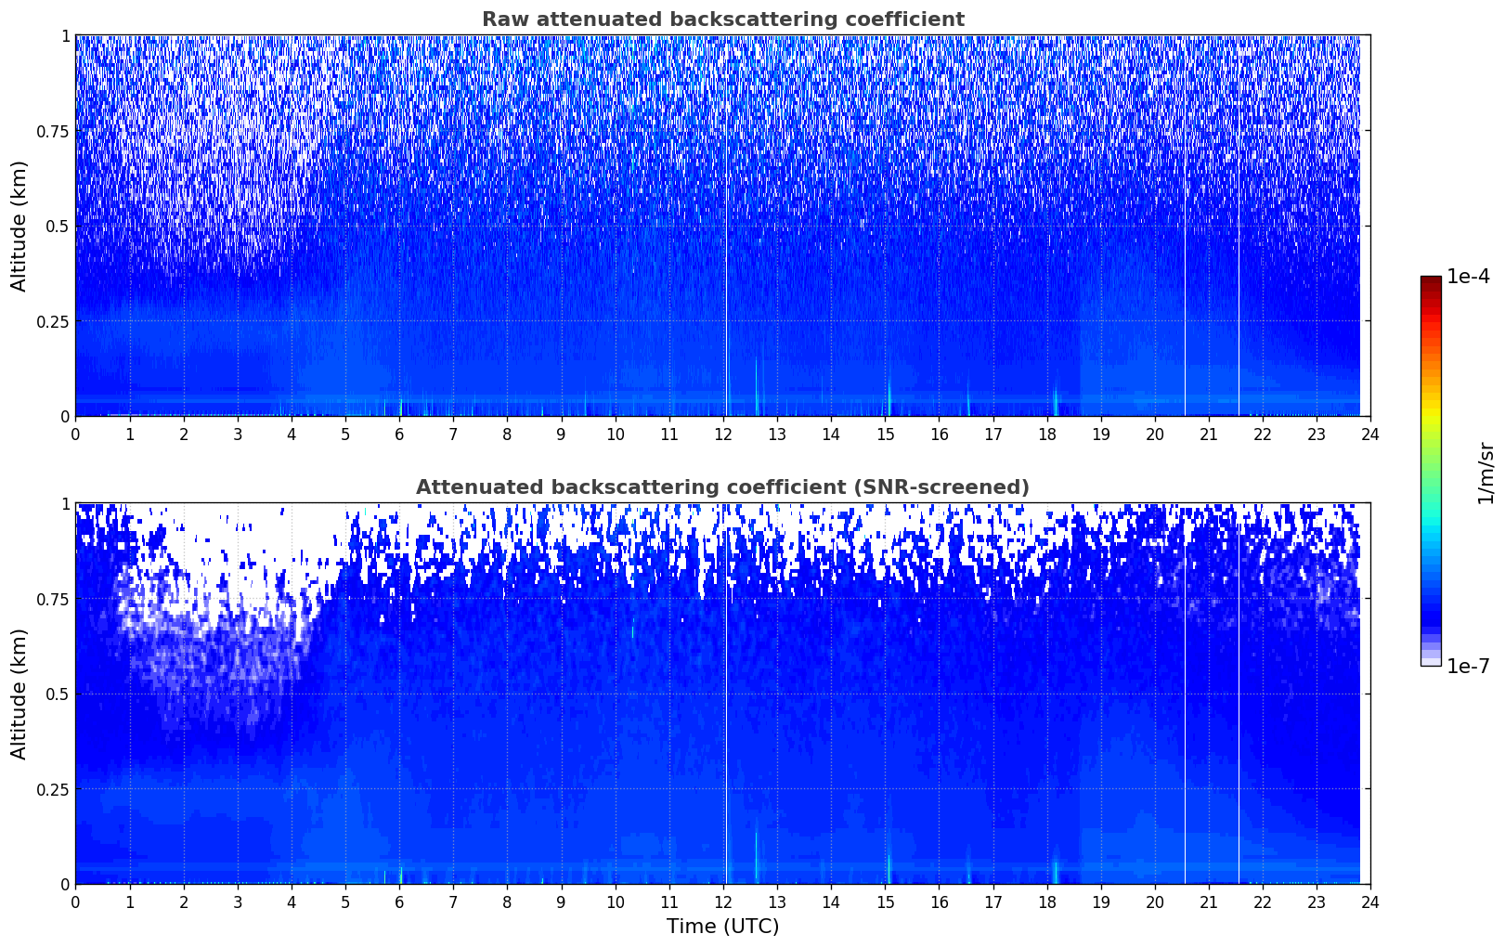Click the '1/m/sr' colorbar unit label
The width and height of the screenshot is (1505, 947).
(1486, 472)
